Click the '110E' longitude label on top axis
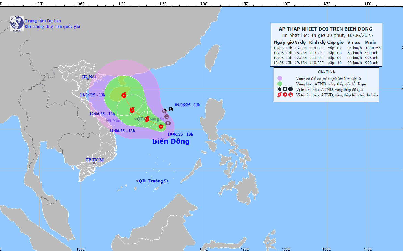This screenshot has height=251, width=403. tap(122, 4)
